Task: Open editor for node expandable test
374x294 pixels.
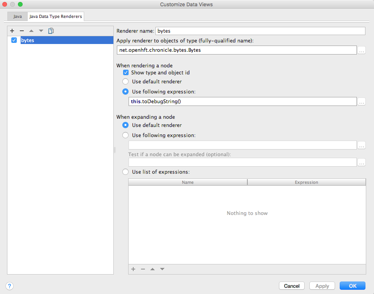Action: click(x=362, y=162)
